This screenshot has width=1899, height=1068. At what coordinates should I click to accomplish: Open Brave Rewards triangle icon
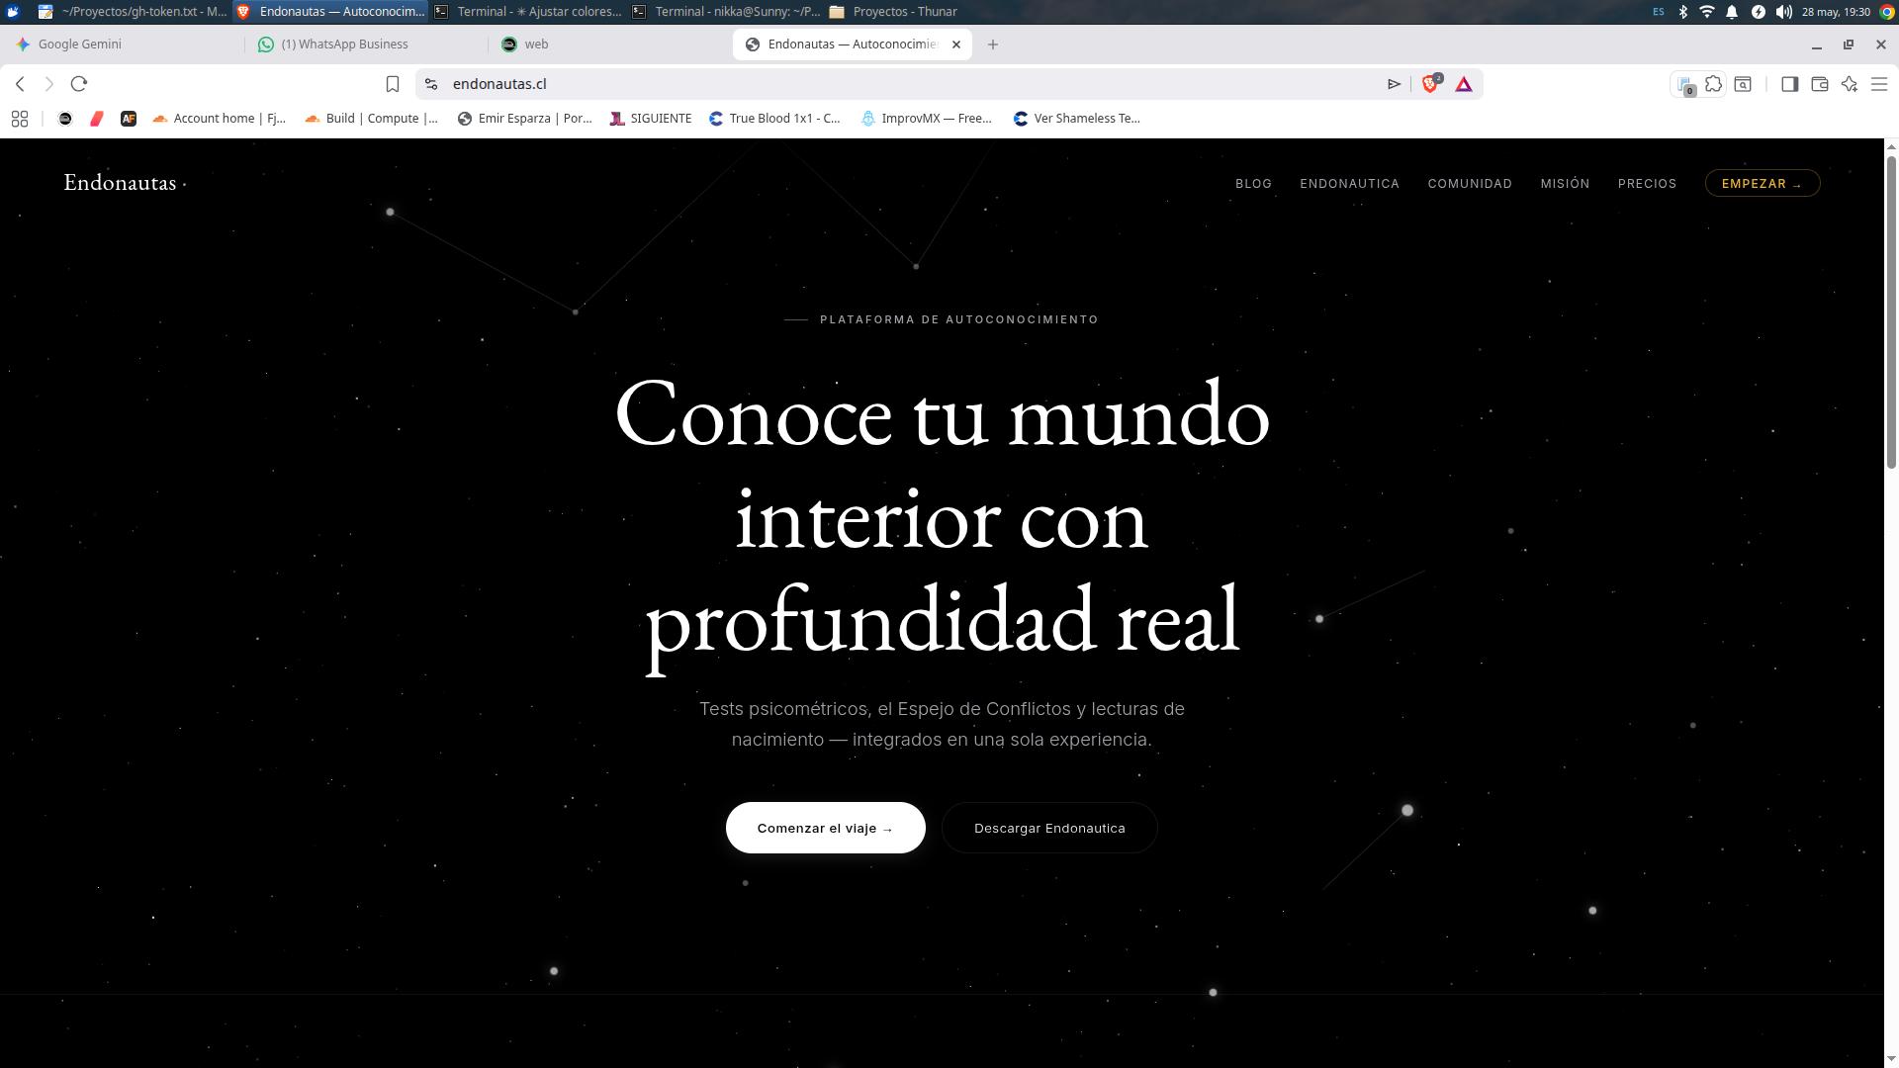1464,84
